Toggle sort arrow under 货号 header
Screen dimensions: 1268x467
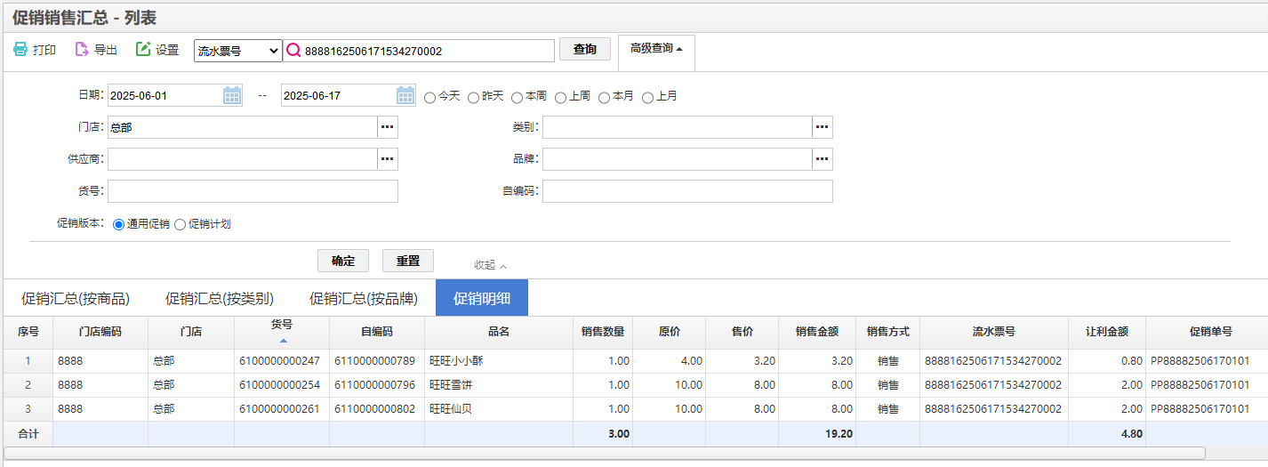[283, 341]
